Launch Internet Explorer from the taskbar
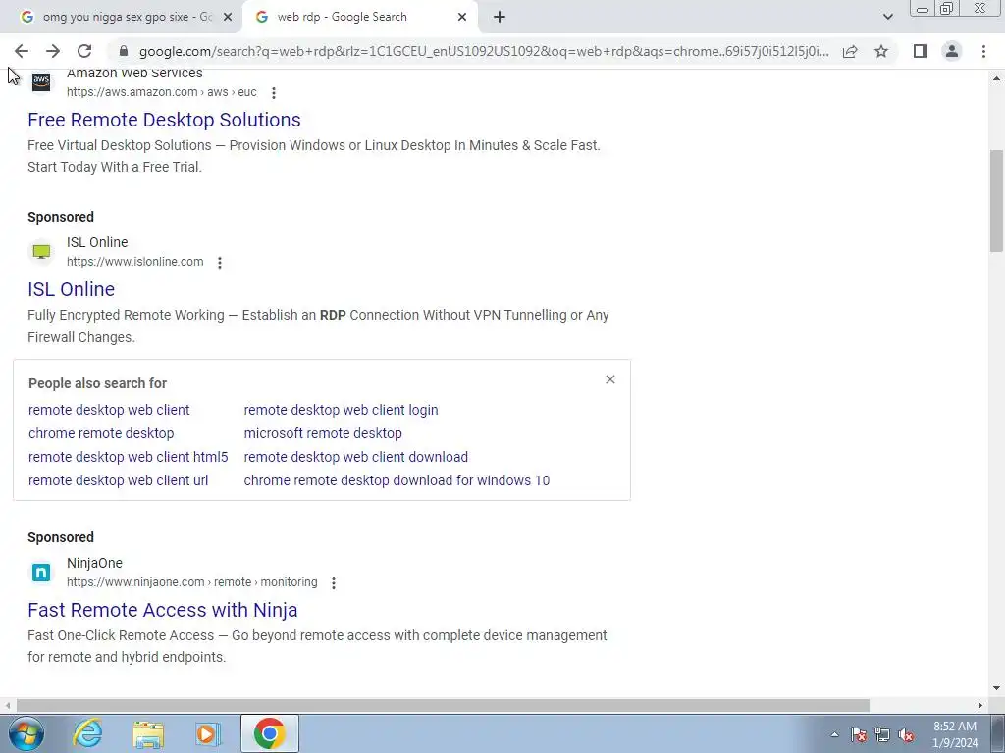The width and height of the screenshot is (1005, 753). point(87,733)
